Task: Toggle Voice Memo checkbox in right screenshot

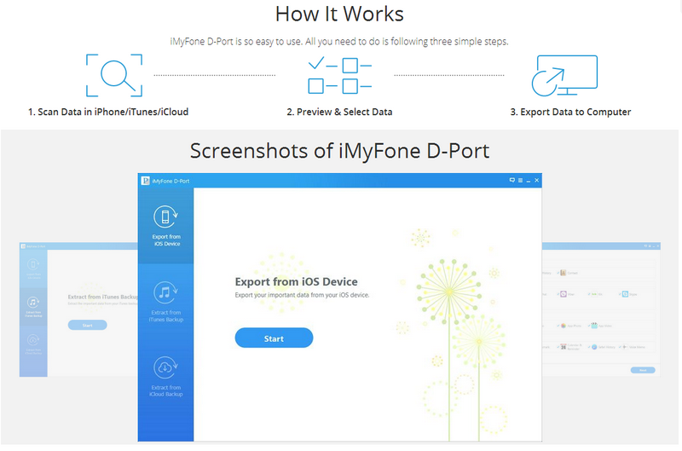Action: tap(620, 347)
